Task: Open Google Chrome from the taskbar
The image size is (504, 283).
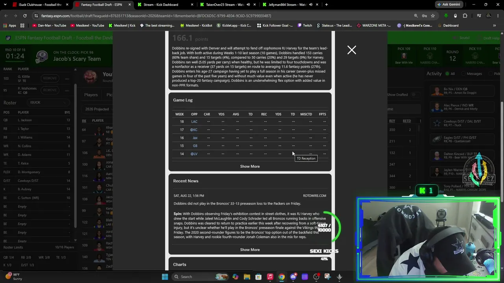Action: 282,277
